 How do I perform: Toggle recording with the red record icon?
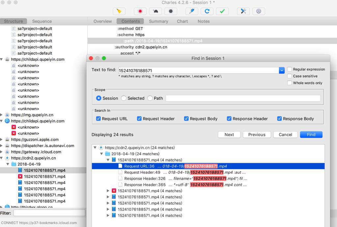coord(140,11)
